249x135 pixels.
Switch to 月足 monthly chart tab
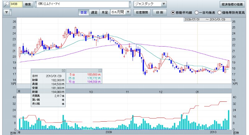[105, 12]
